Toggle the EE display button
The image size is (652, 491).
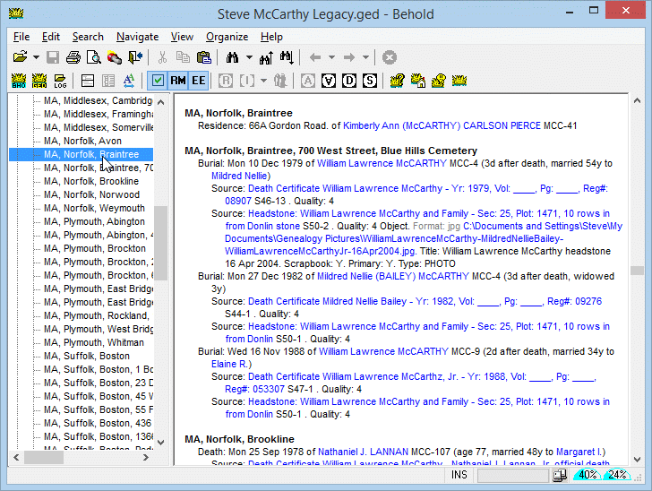pyautogui.click(x=198, y=82)
